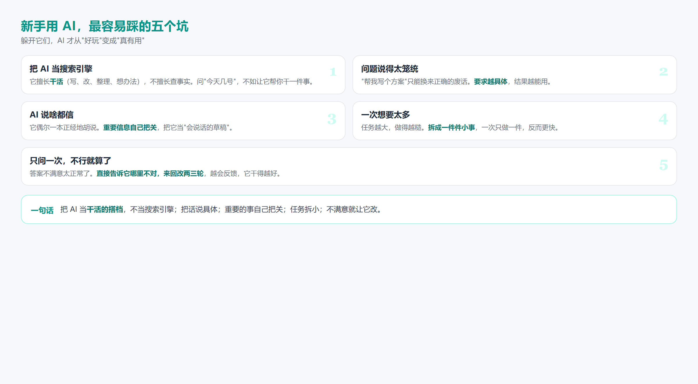Click the faded number 3 badge

click(332, 119)
